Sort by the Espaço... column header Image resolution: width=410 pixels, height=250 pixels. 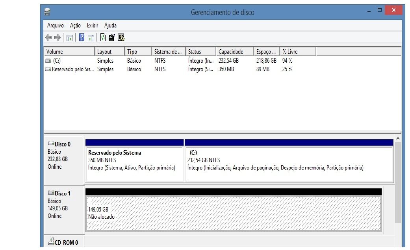pos(267,52)
